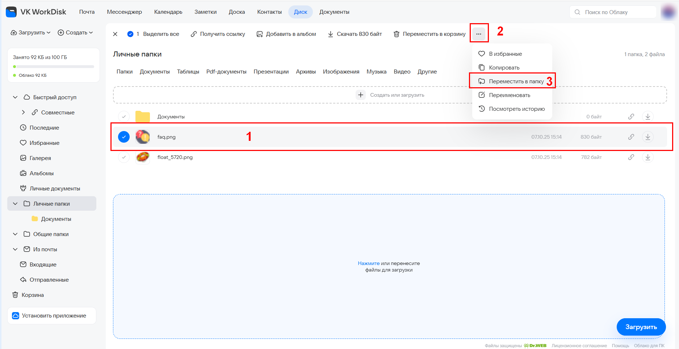This screenshot has width=679, height=349.
Task: Click the VK WorkDisk logo
Action: [x=12, y=12]
